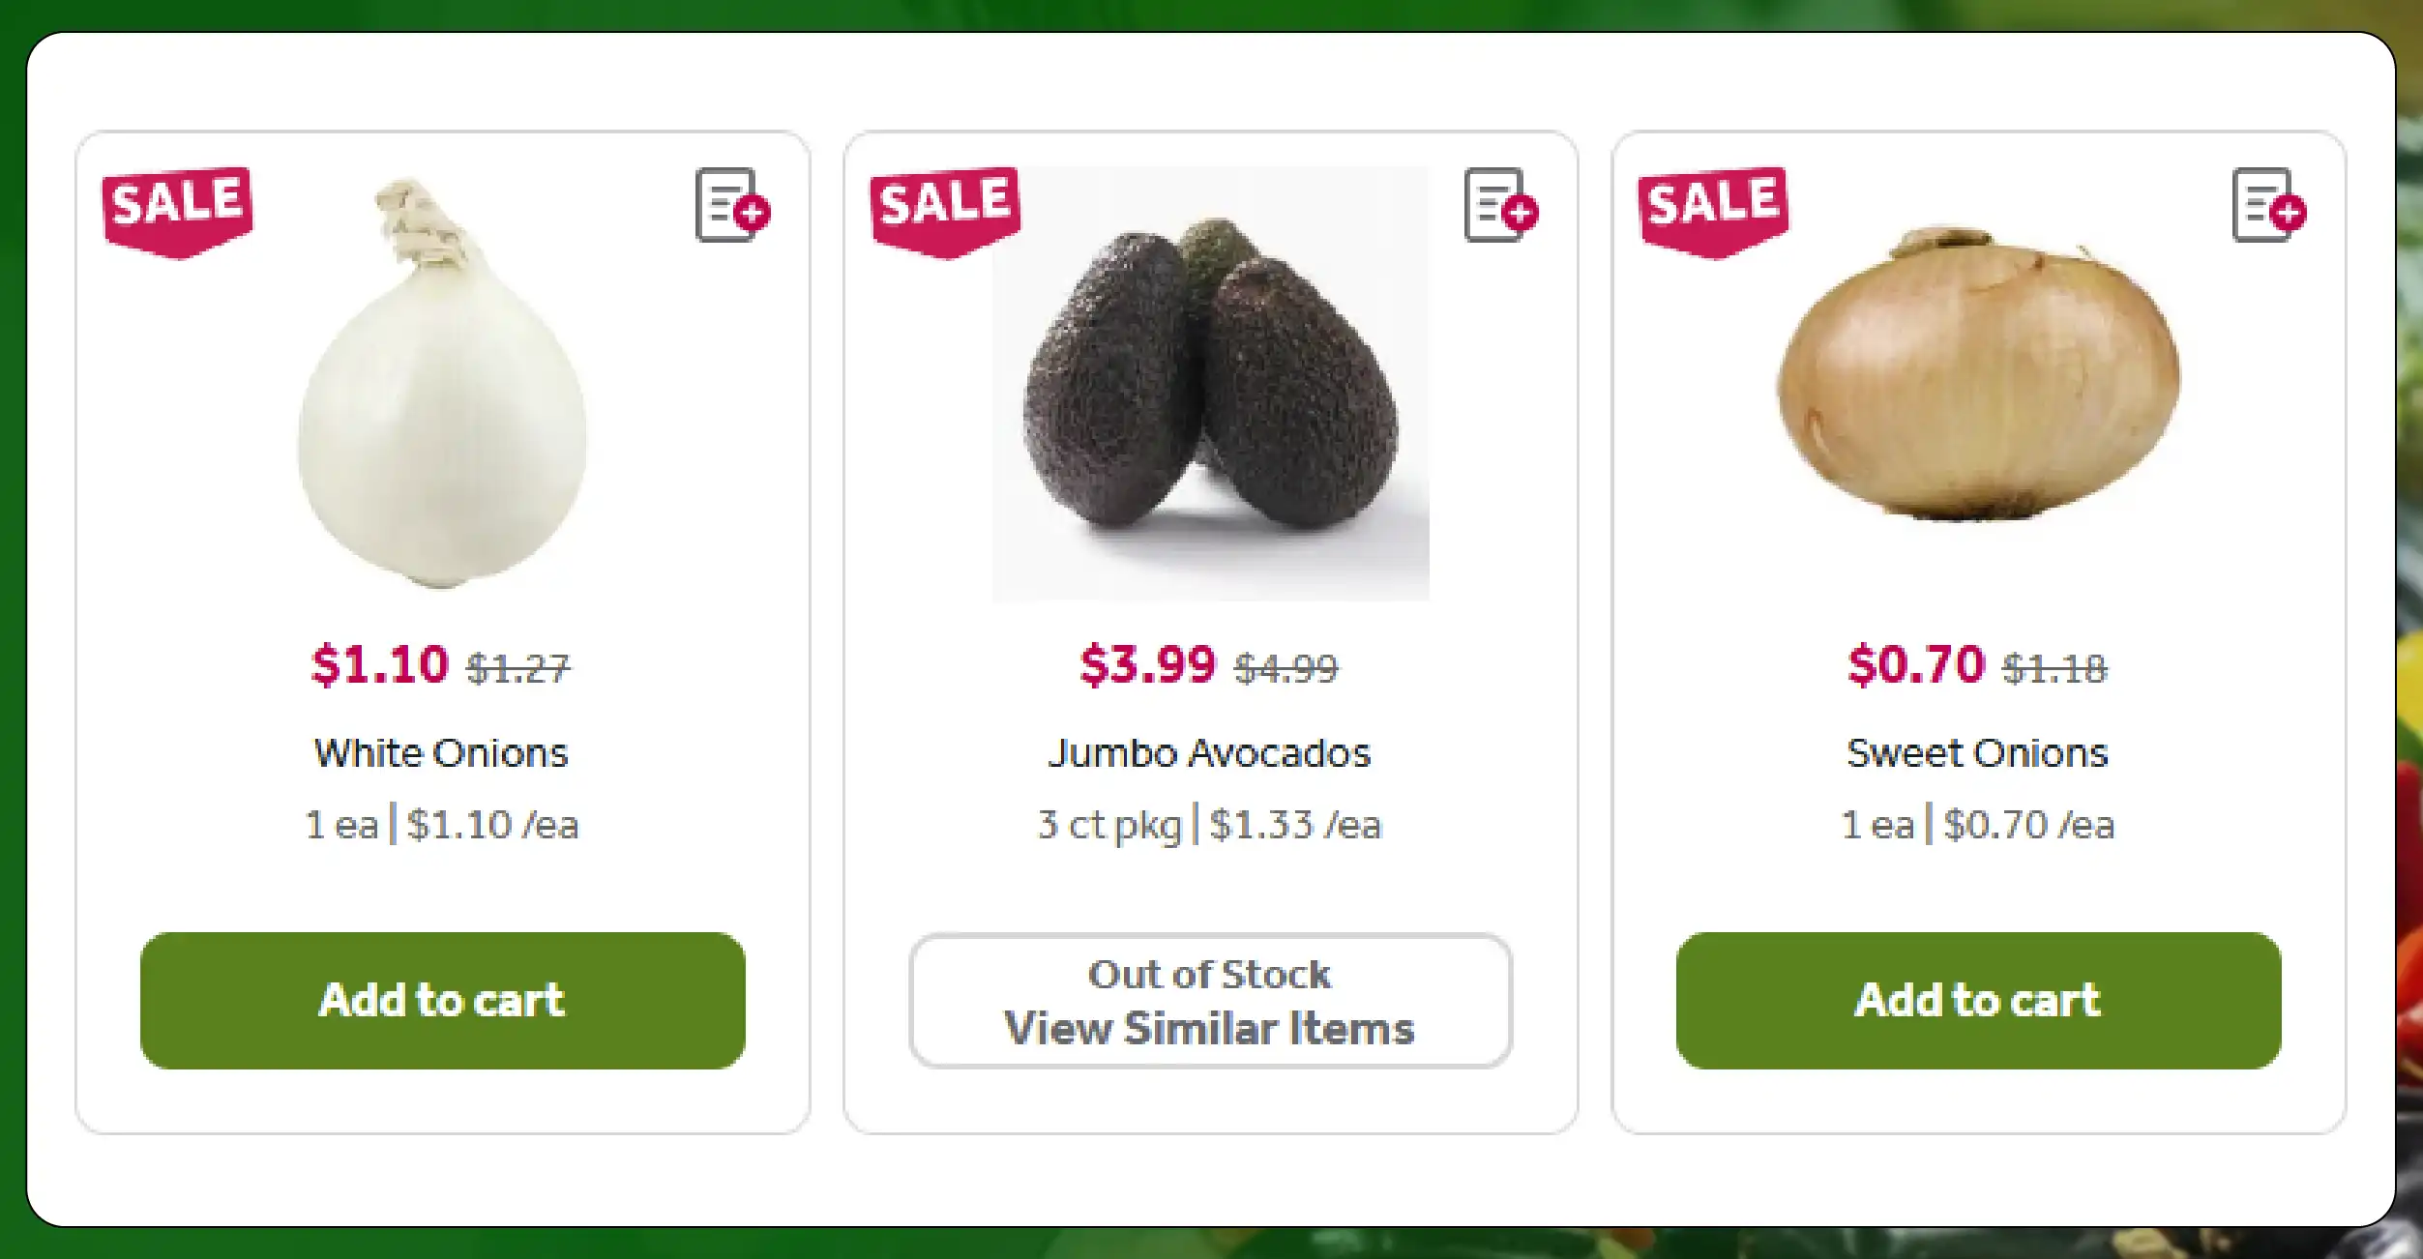Open the Jumbo Avocados product title

click(1210, 752)
